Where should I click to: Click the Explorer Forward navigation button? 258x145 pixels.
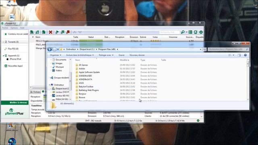point(54,49)
